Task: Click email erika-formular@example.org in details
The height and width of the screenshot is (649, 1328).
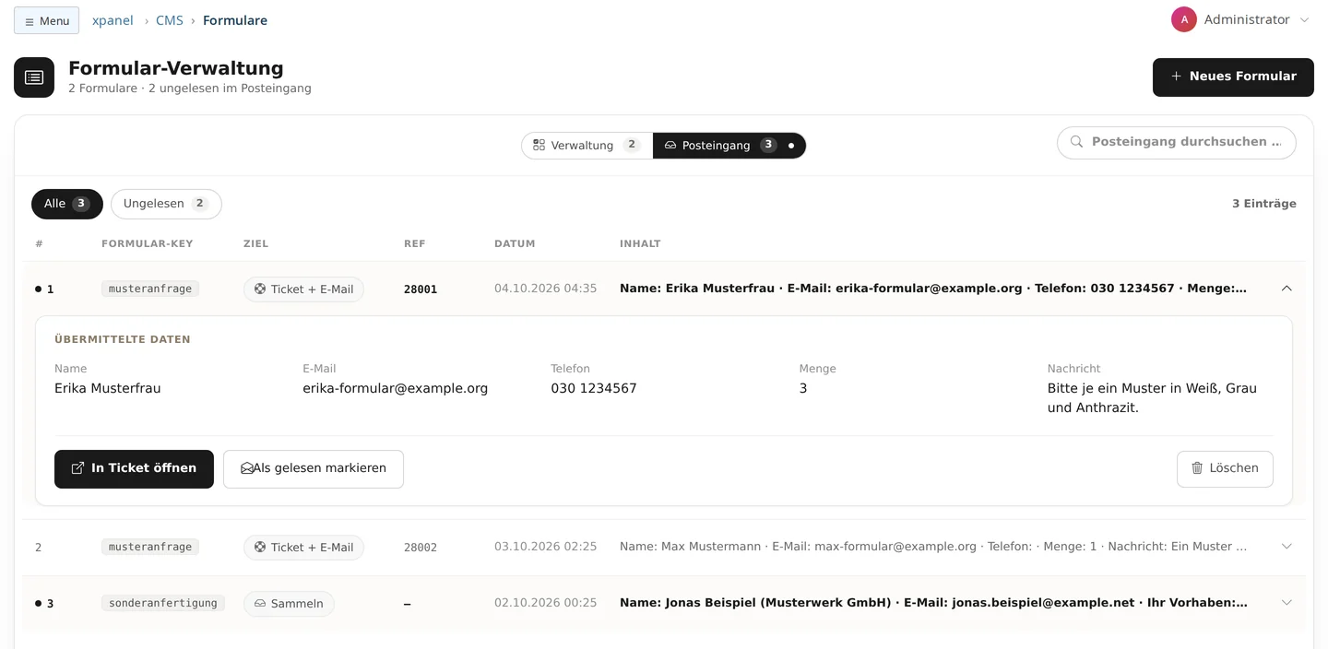Action: [x=395, y=388]
